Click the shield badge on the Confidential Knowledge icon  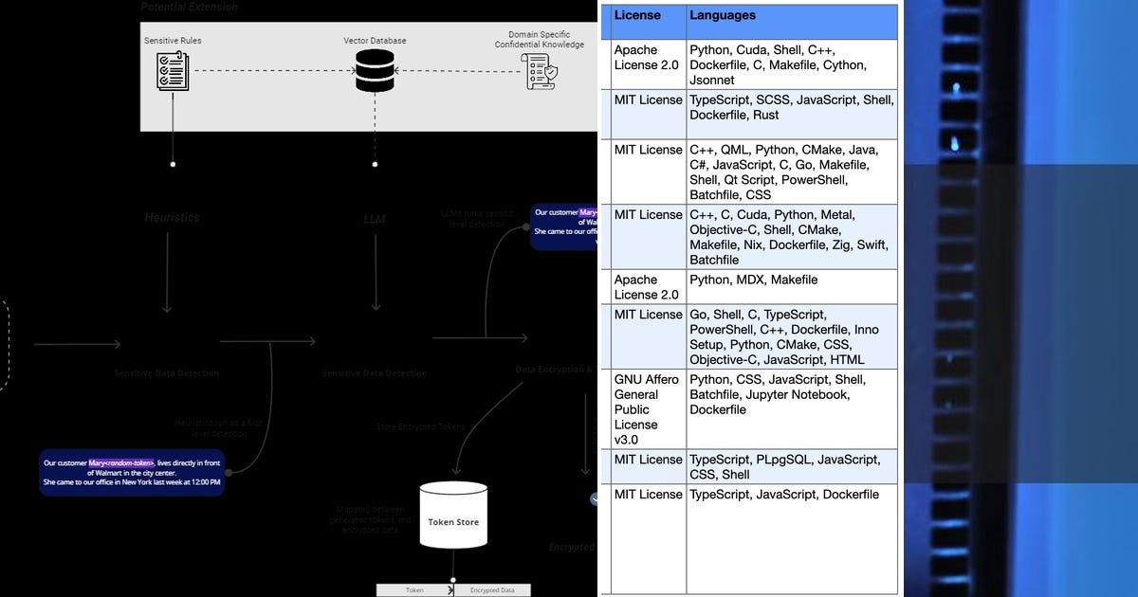click(551, 72)
